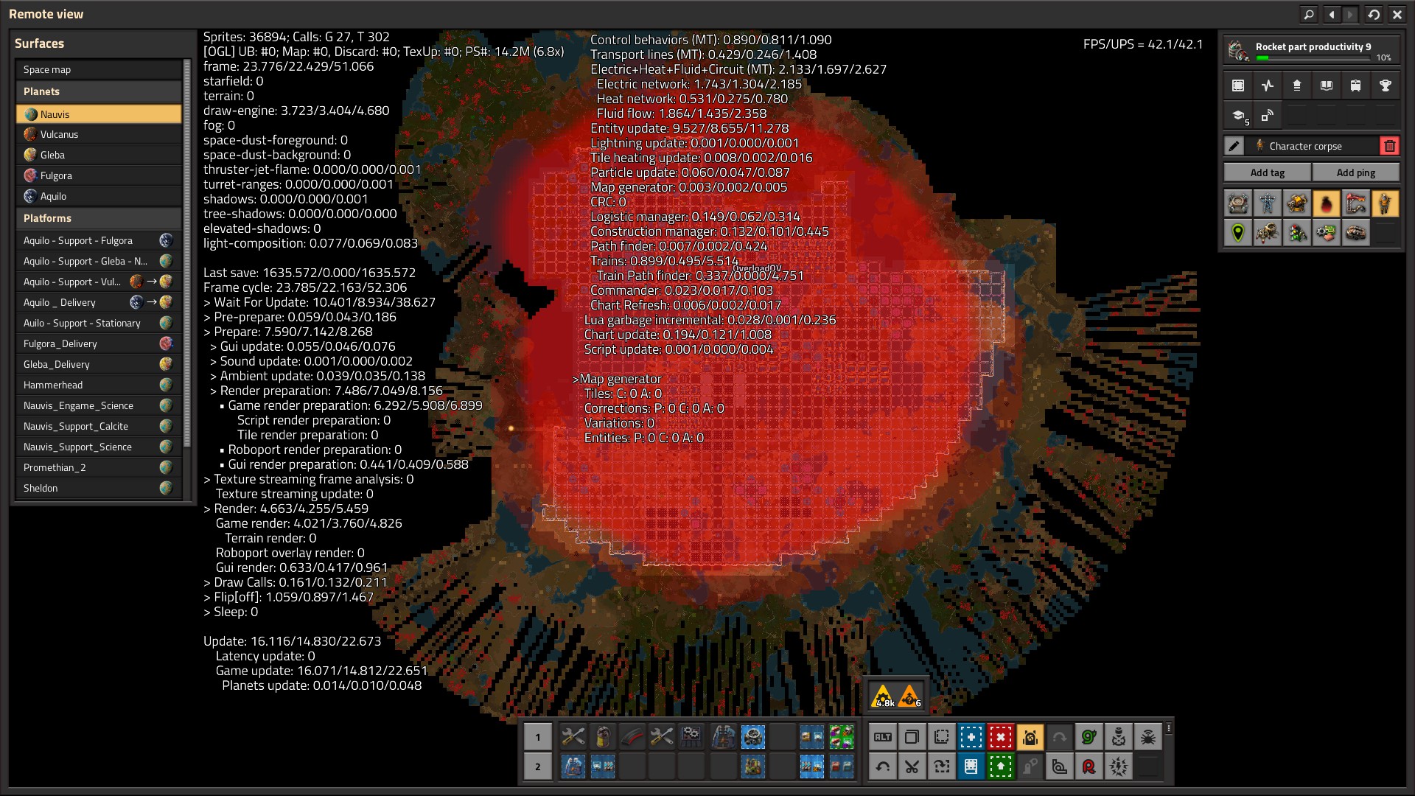Click the 4.8k yellow warning alert icon

point(883,696)
